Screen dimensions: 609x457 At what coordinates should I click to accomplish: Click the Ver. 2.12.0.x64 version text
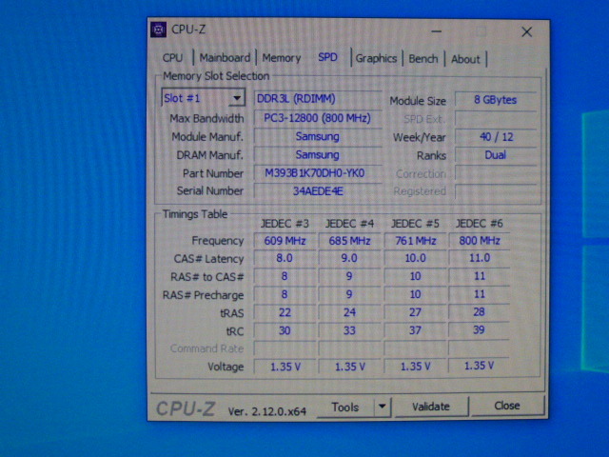266,411
